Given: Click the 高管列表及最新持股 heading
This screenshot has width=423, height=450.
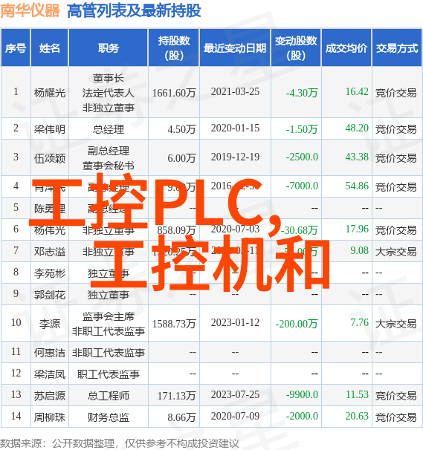Looking at the screenshot, I should [134, 11].
